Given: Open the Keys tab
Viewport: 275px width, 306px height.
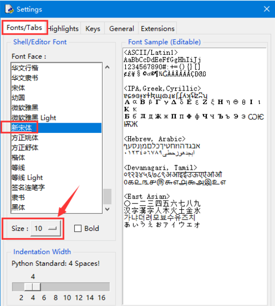Looking at the screenshot, I should click(x=93, y=29).
